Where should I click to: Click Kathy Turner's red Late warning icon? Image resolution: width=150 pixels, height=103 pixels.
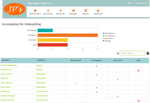139,70
